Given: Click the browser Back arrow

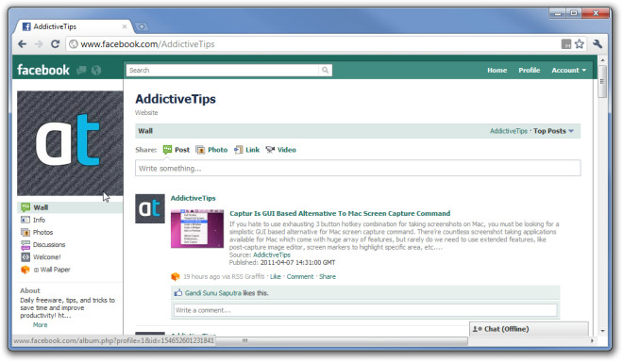Looking at the screenshot, I should [23, 44].
